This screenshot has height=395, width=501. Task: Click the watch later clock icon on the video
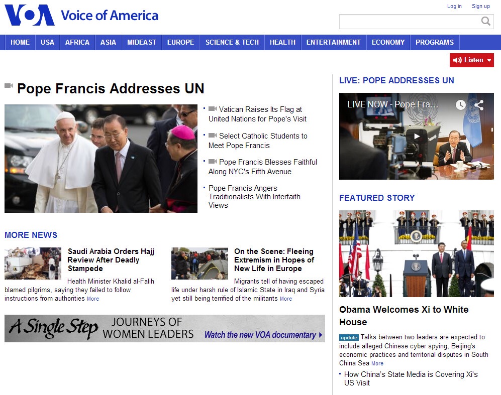point(460,105)
